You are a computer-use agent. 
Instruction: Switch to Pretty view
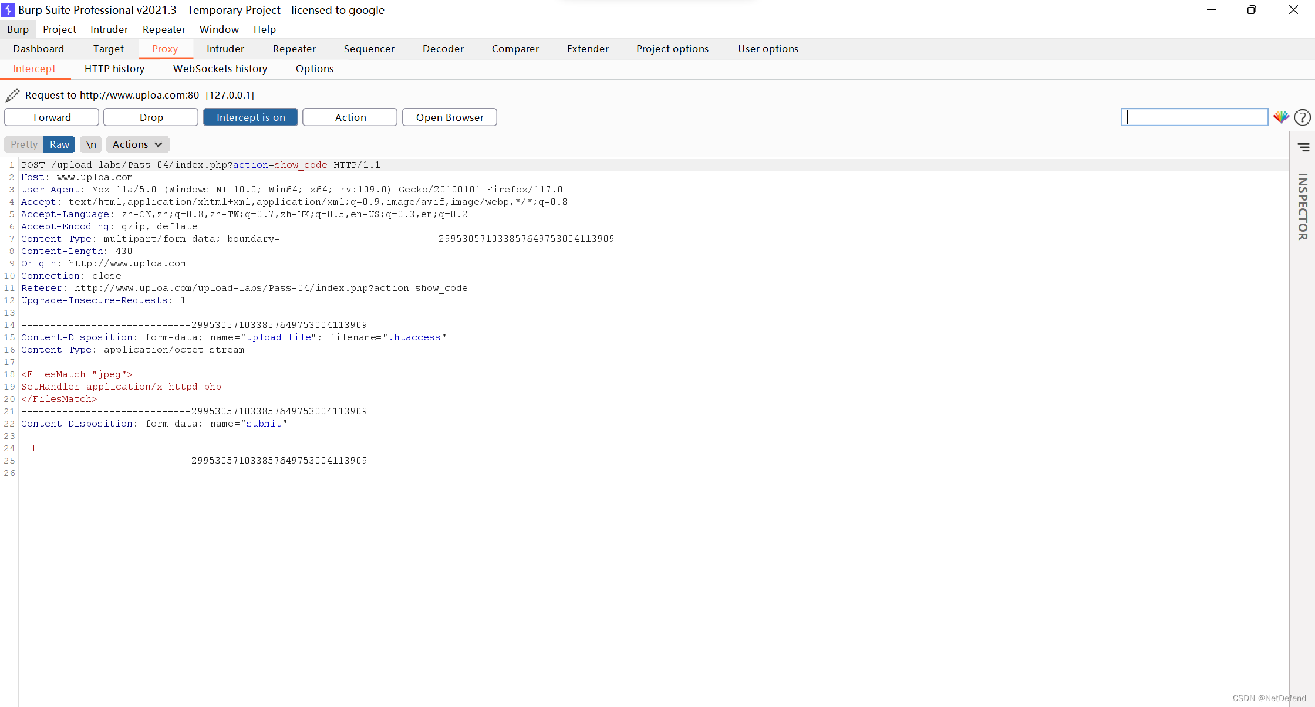[x=24, y=144]
